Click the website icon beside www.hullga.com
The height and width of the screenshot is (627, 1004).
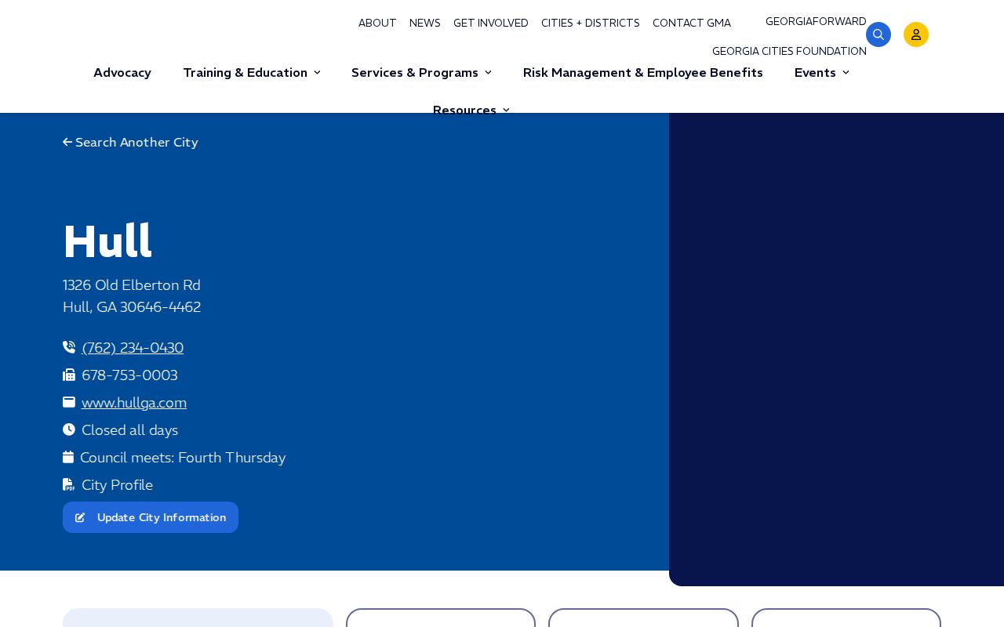tap(69, 402)
